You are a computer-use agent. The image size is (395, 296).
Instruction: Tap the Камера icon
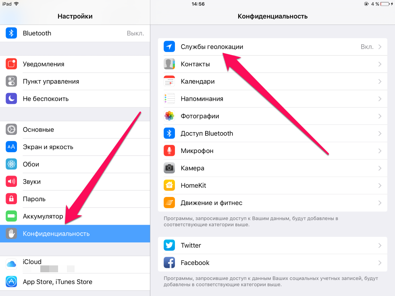click(x=169, y=168)
